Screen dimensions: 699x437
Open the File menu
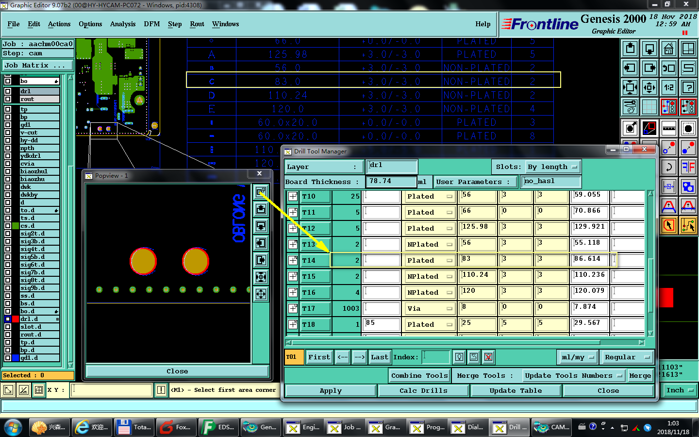tap(14, 24)
